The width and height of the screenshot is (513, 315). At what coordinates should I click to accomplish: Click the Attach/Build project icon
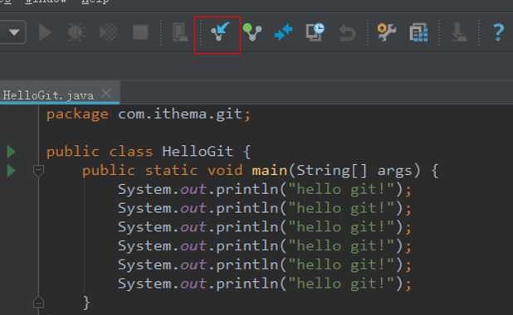179,32
